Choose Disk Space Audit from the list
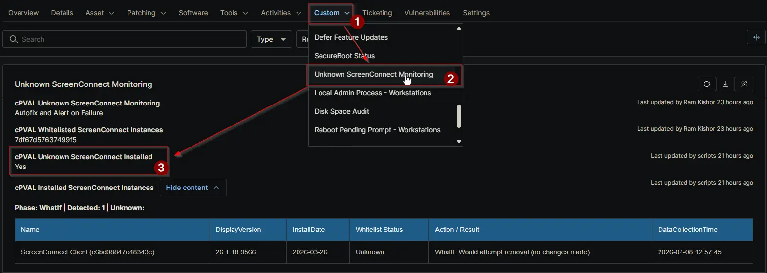This screenshot has height=273, width=767. 342,111
